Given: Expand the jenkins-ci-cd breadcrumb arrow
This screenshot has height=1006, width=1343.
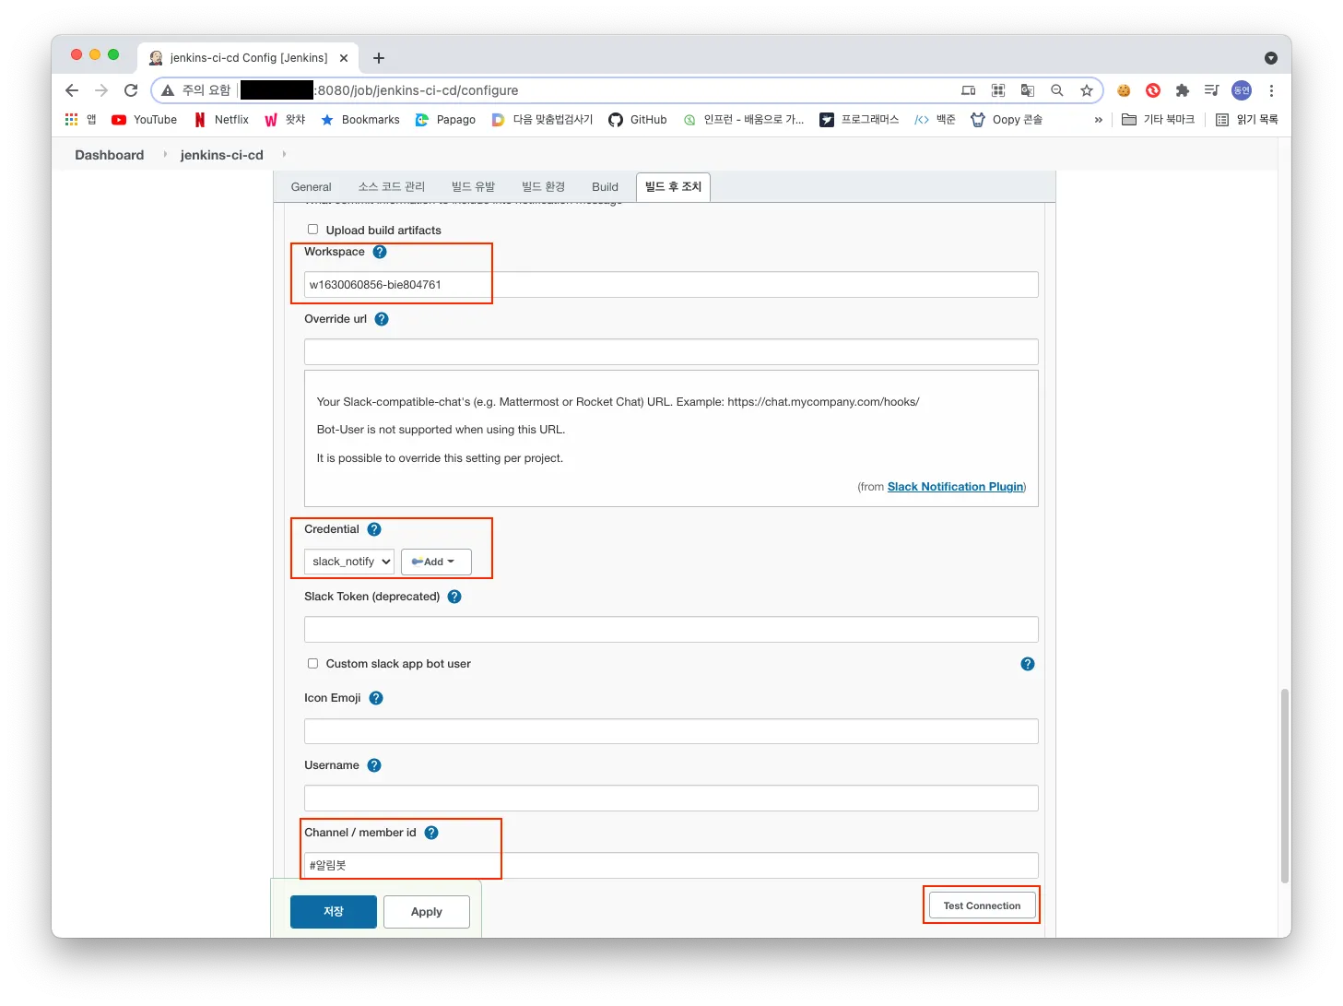Looking at the screenshot, I should tap(284, 154).
